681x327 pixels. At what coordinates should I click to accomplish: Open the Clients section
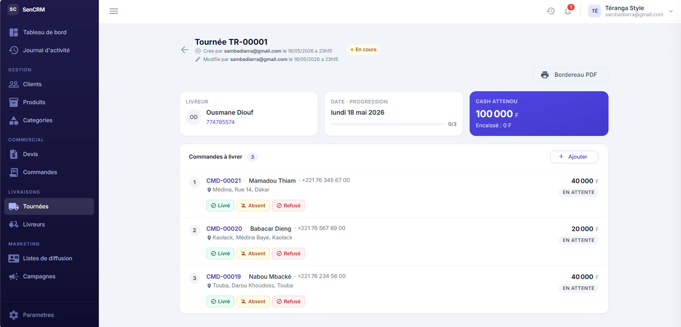pos(49,84)
